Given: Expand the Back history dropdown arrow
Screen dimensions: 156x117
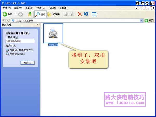Looking at the screenshot, I should 15,14.
